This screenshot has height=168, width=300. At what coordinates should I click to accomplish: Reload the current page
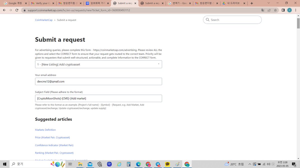click(x=17, y=10)
